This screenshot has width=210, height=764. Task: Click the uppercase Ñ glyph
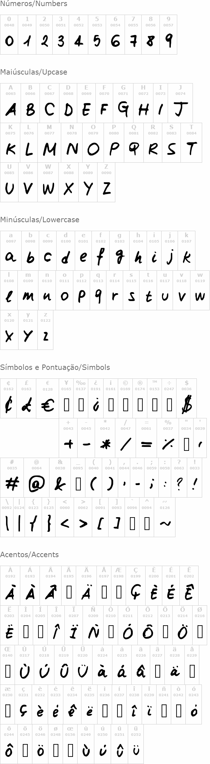[x=93, y=631]
